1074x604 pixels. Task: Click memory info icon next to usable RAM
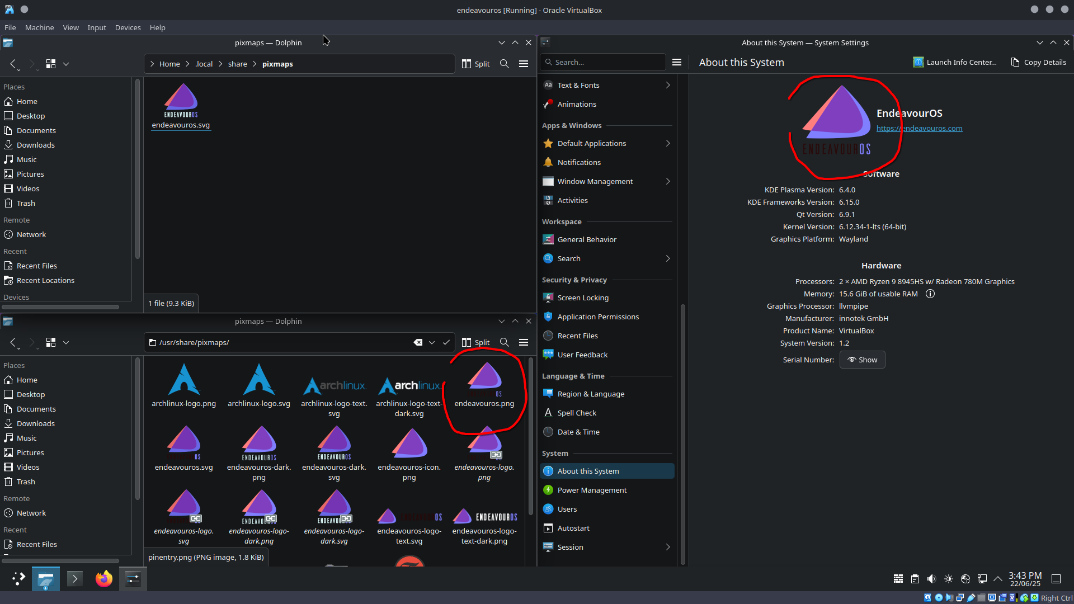click(x=930, y=294)
